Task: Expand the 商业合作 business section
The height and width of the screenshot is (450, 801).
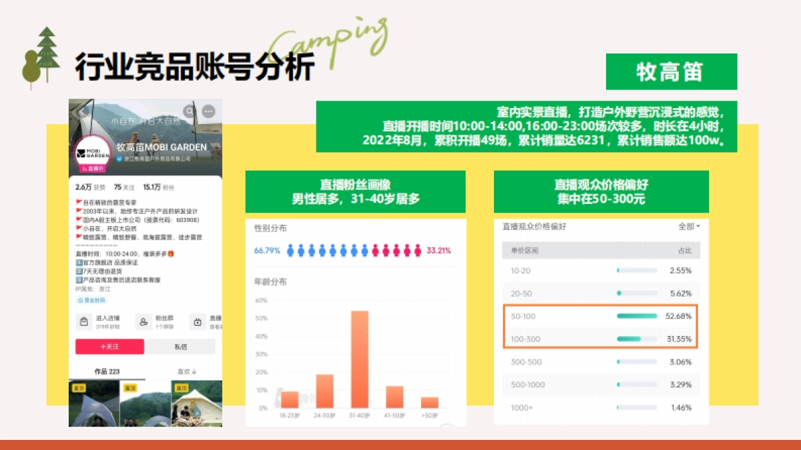Action: tap(91, 300)
